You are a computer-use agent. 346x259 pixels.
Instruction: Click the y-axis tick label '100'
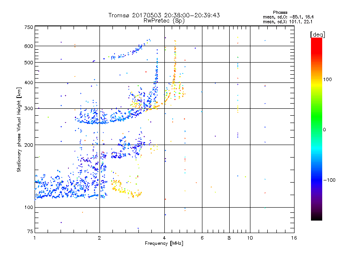pos(29,207)
